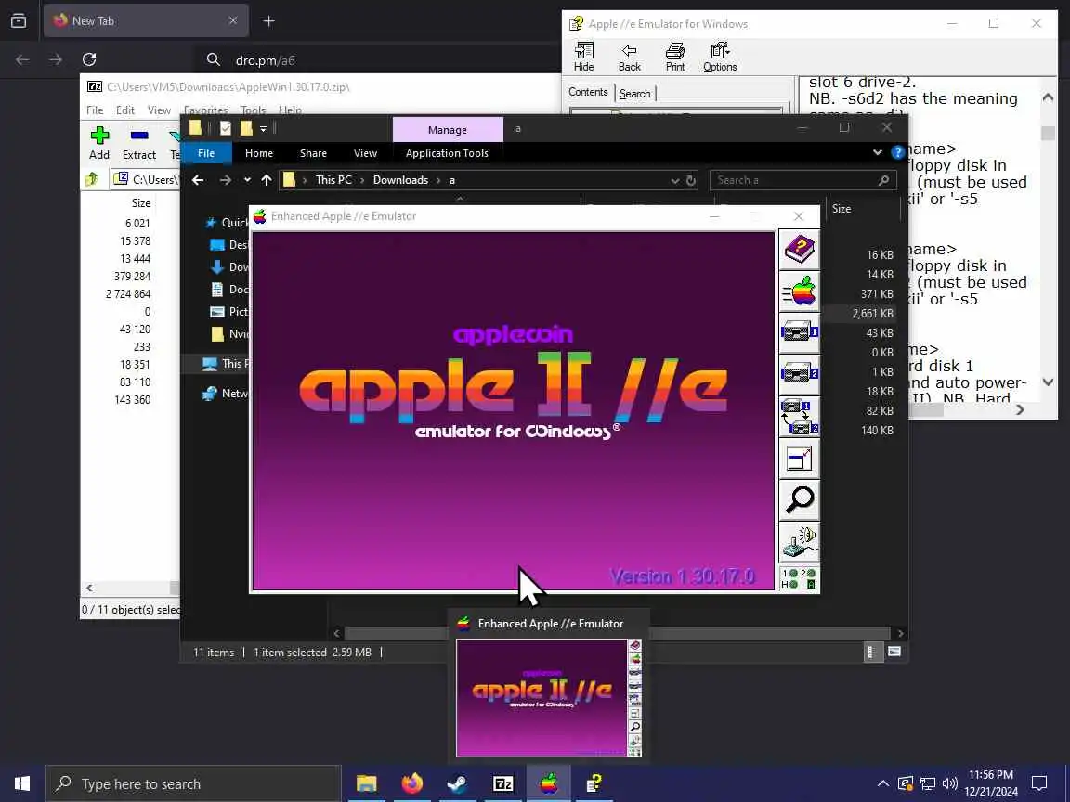The width and height of the screenshot is (1070, 802).
Task: Open recent locations dropdown in Explorer
Action: click(x=247, y=180)
